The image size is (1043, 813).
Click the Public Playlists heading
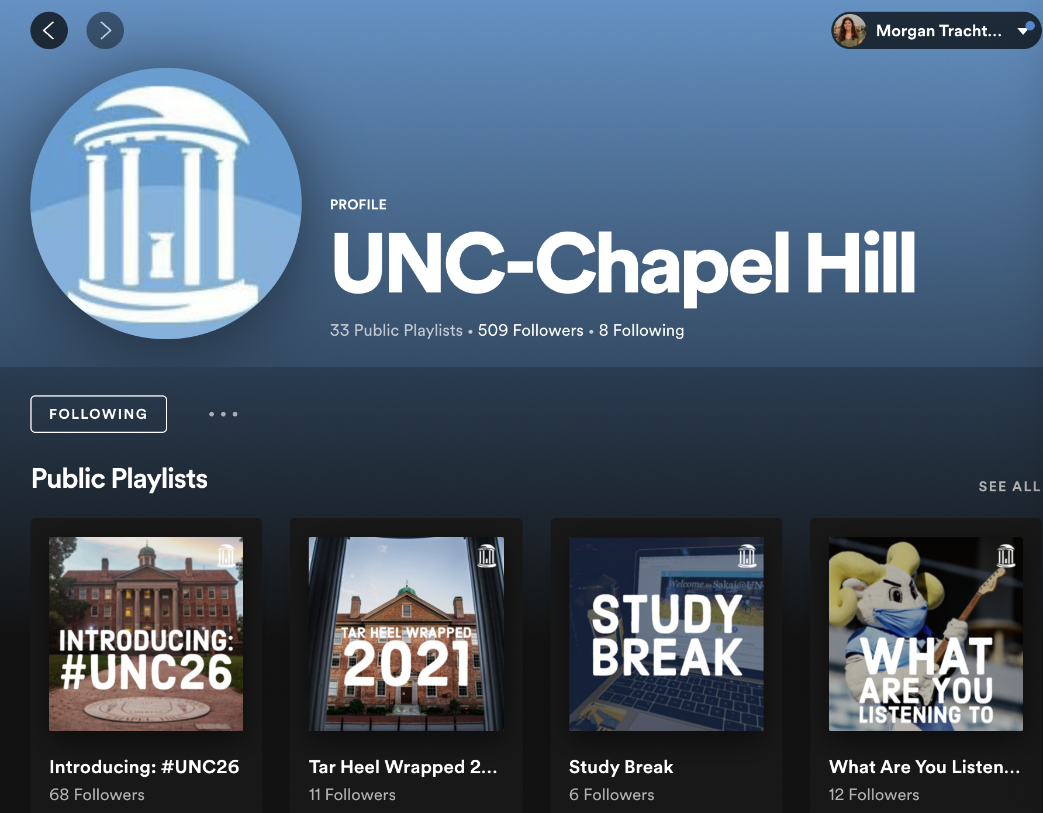tap(119, 478)
